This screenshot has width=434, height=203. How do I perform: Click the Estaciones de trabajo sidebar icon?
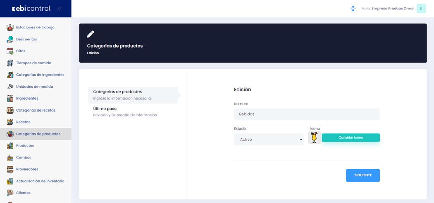[10, 28]
